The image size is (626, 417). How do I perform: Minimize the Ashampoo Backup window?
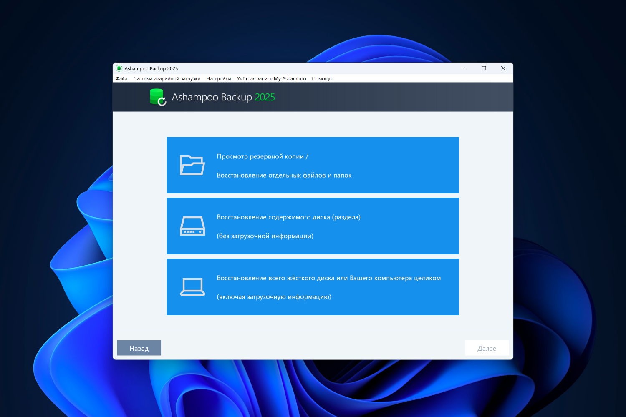[465, 68]
